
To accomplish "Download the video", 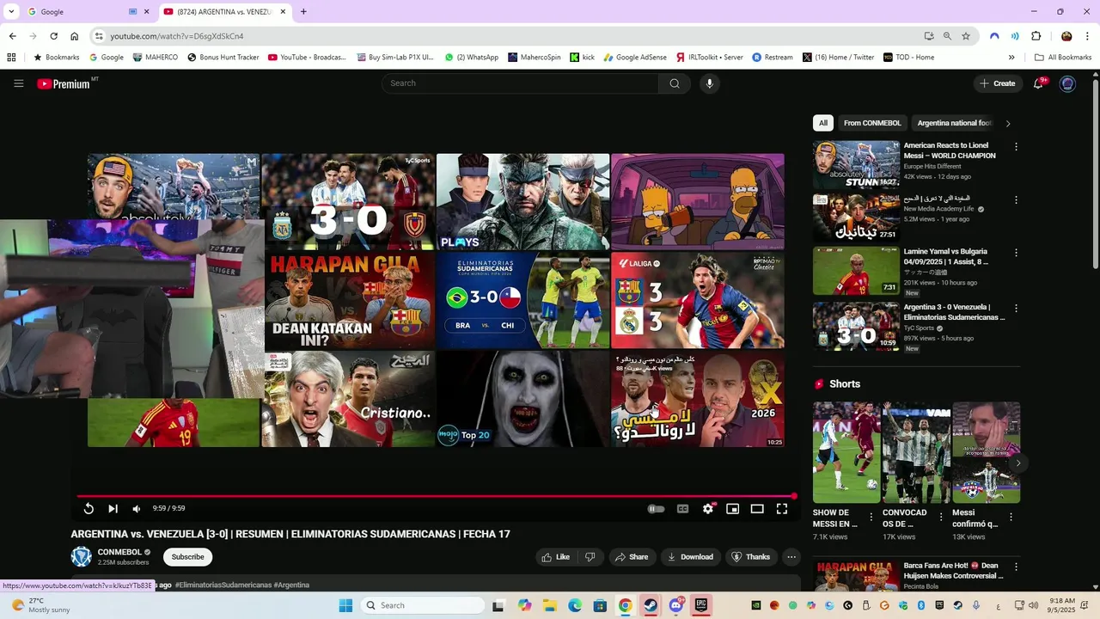I will [x=691, y=557].
